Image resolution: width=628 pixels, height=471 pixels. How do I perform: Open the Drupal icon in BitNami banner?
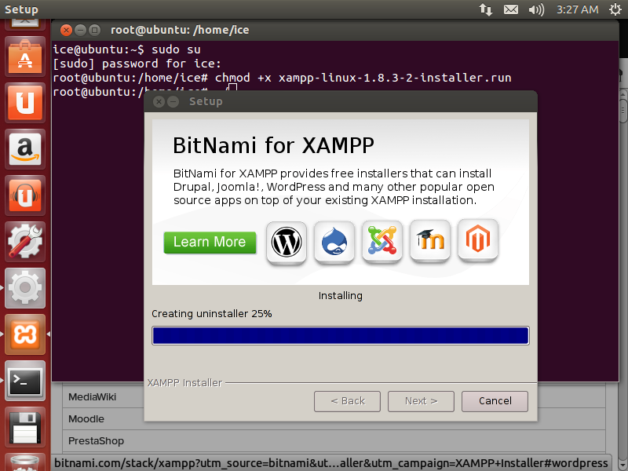(334, 243)
